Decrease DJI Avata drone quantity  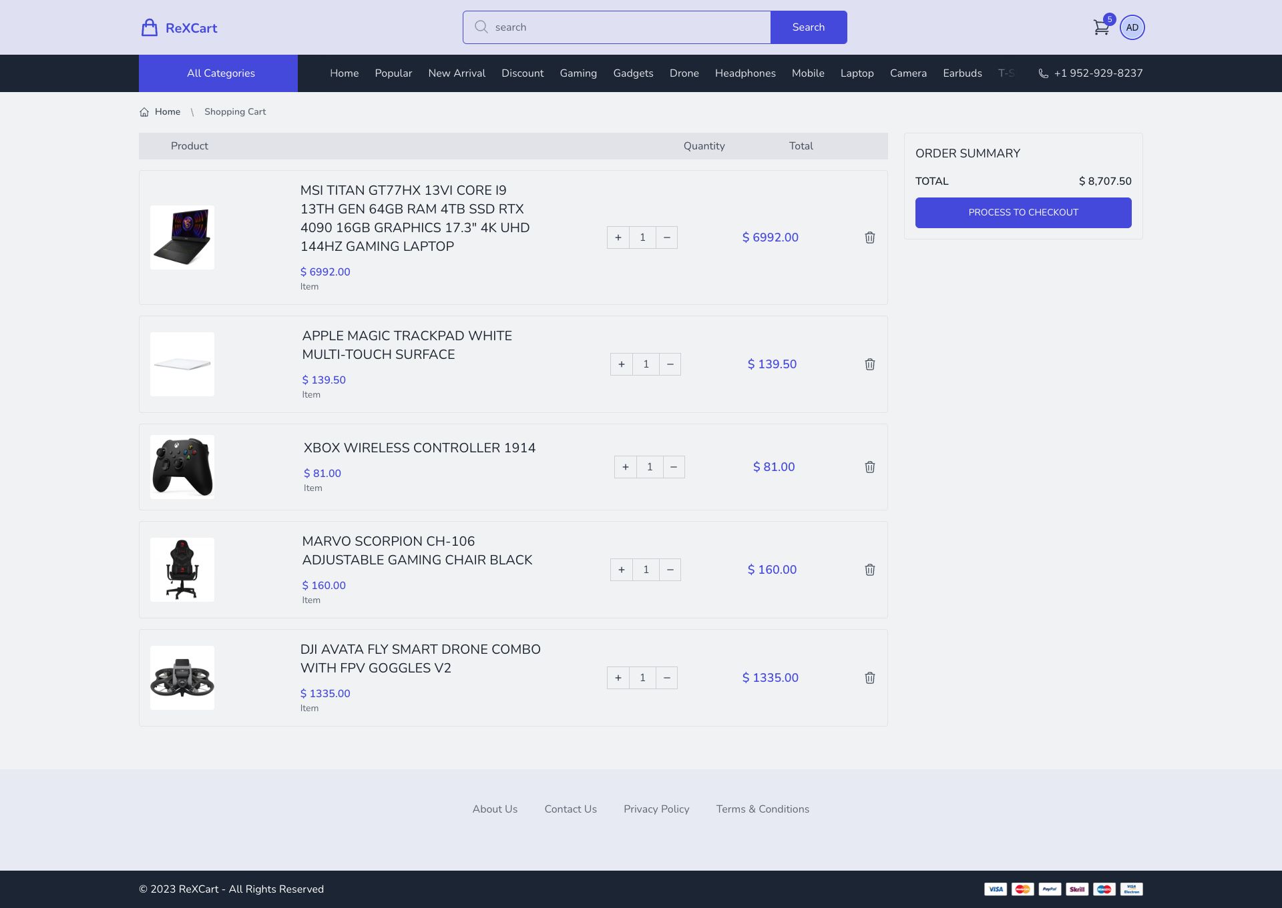[666, 678]
